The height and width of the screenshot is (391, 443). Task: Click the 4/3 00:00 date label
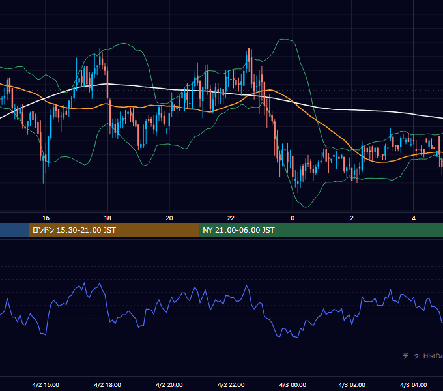coord(293,384)
